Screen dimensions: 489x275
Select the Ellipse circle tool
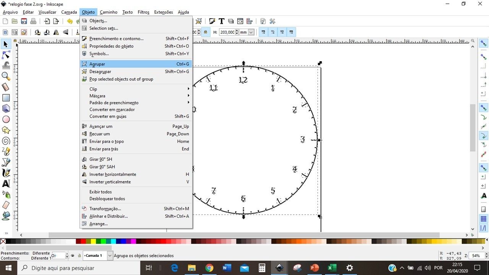tap(6, 119)
